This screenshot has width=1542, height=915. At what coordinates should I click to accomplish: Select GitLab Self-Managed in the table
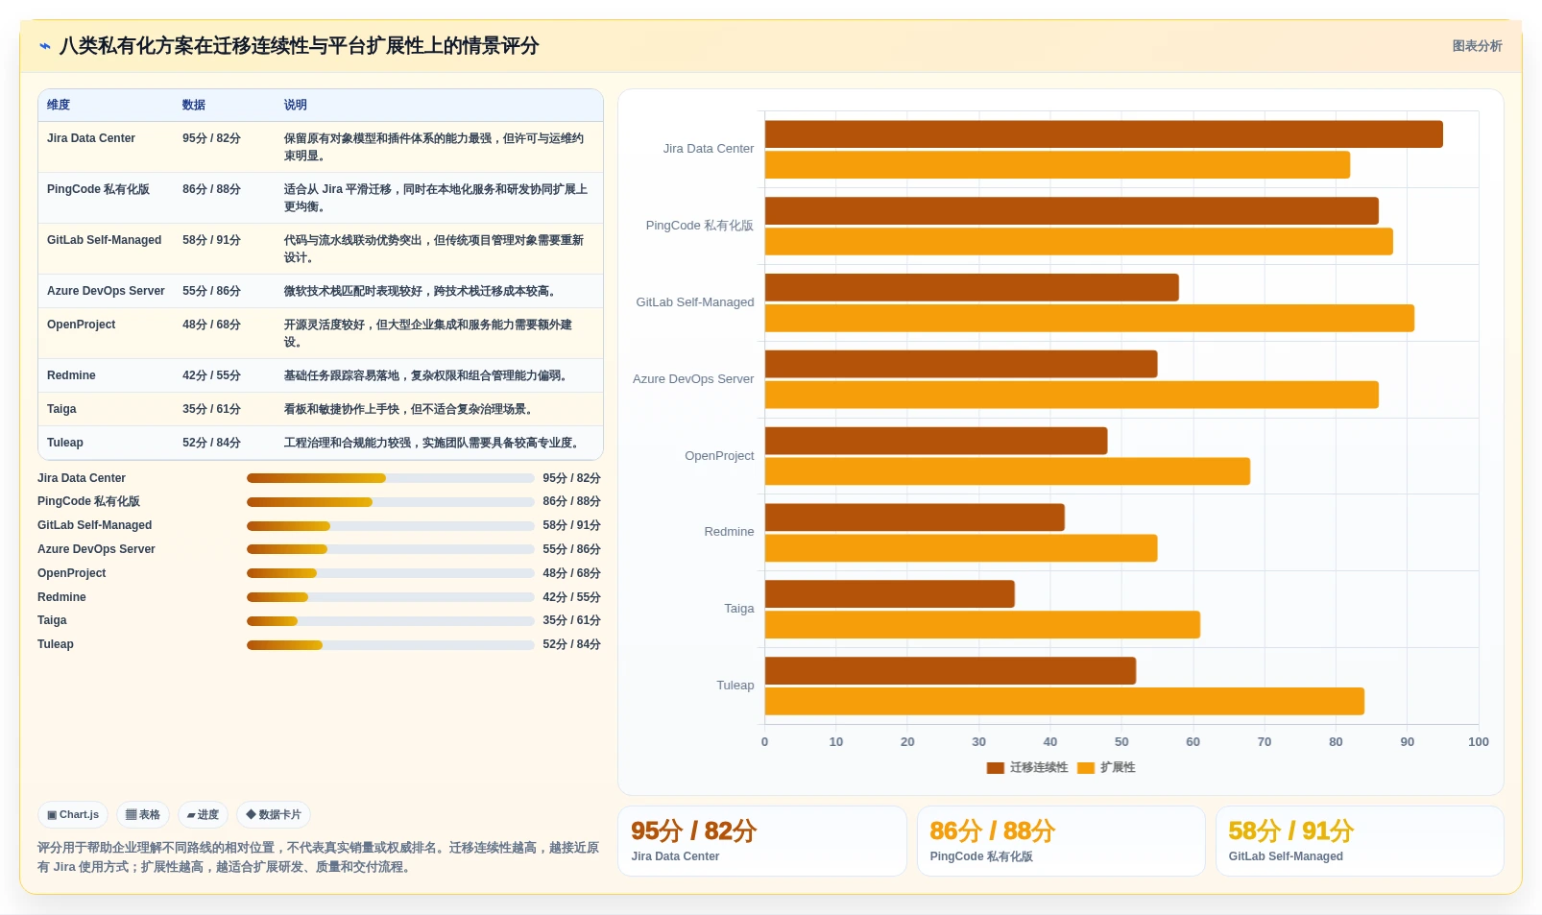[104, 240]
